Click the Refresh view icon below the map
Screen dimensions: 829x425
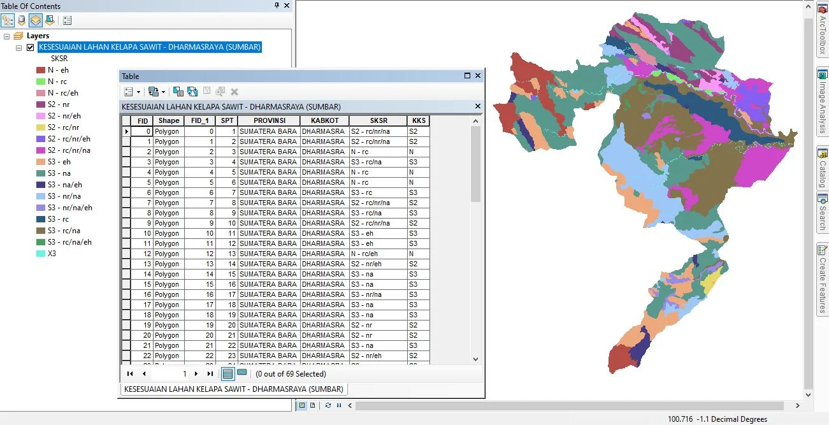coord(328,405)
